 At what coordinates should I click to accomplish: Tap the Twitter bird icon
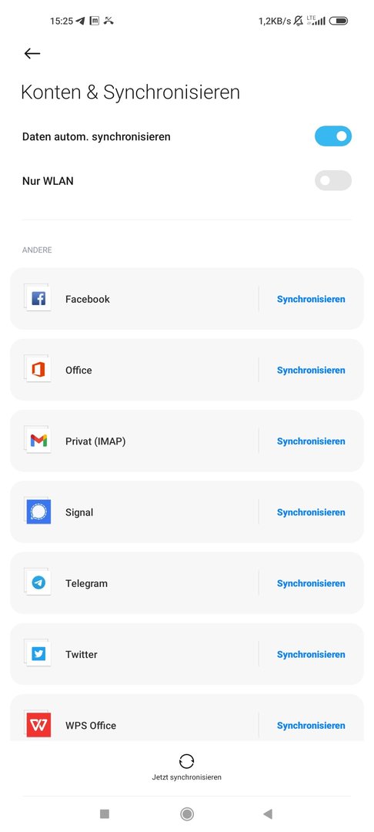38,654
